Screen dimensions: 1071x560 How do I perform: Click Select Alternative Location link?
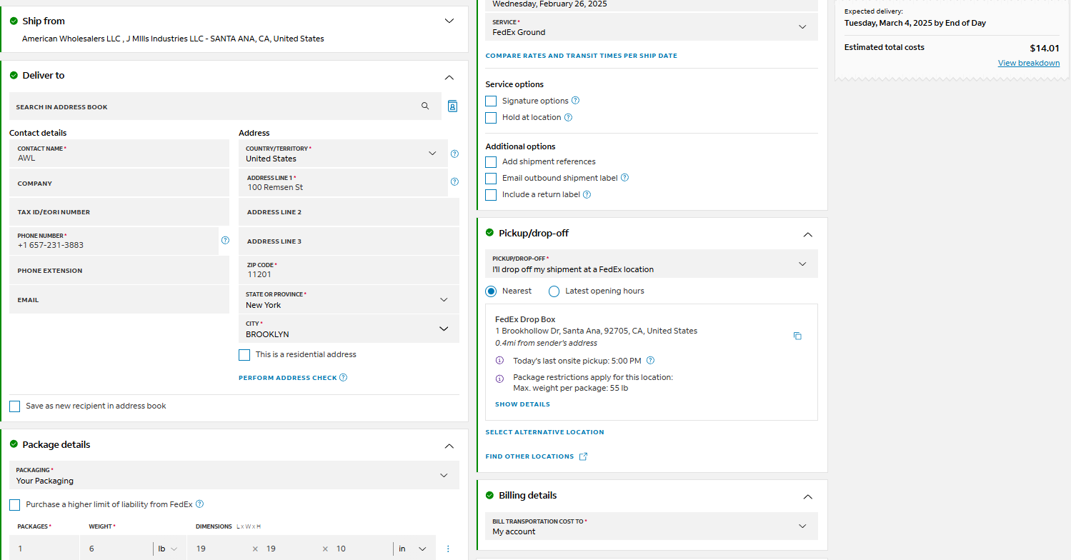pos(545,432)
